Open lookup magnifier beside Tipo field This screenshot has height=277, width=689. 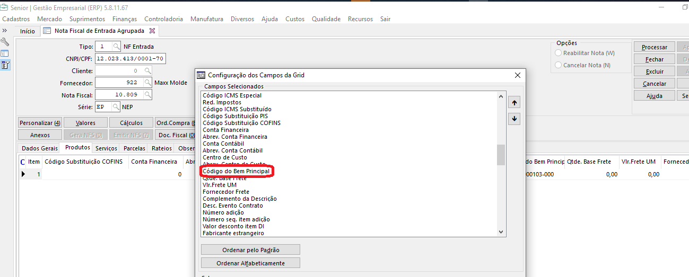click(x=117, y=47)
